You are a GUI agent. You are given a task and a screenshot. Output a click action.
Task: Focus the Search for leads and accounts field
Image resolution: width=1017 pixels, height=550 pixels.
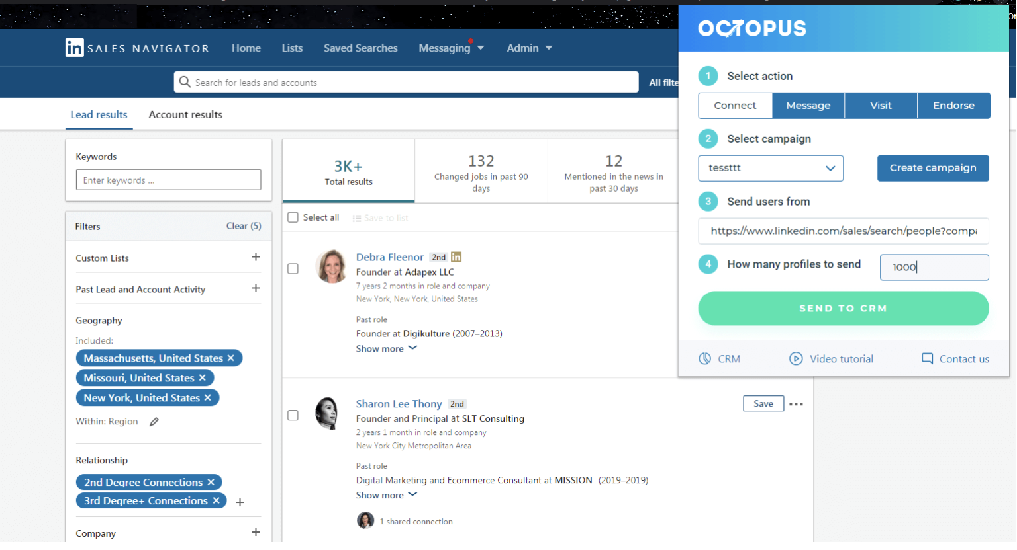pos(407,82)
